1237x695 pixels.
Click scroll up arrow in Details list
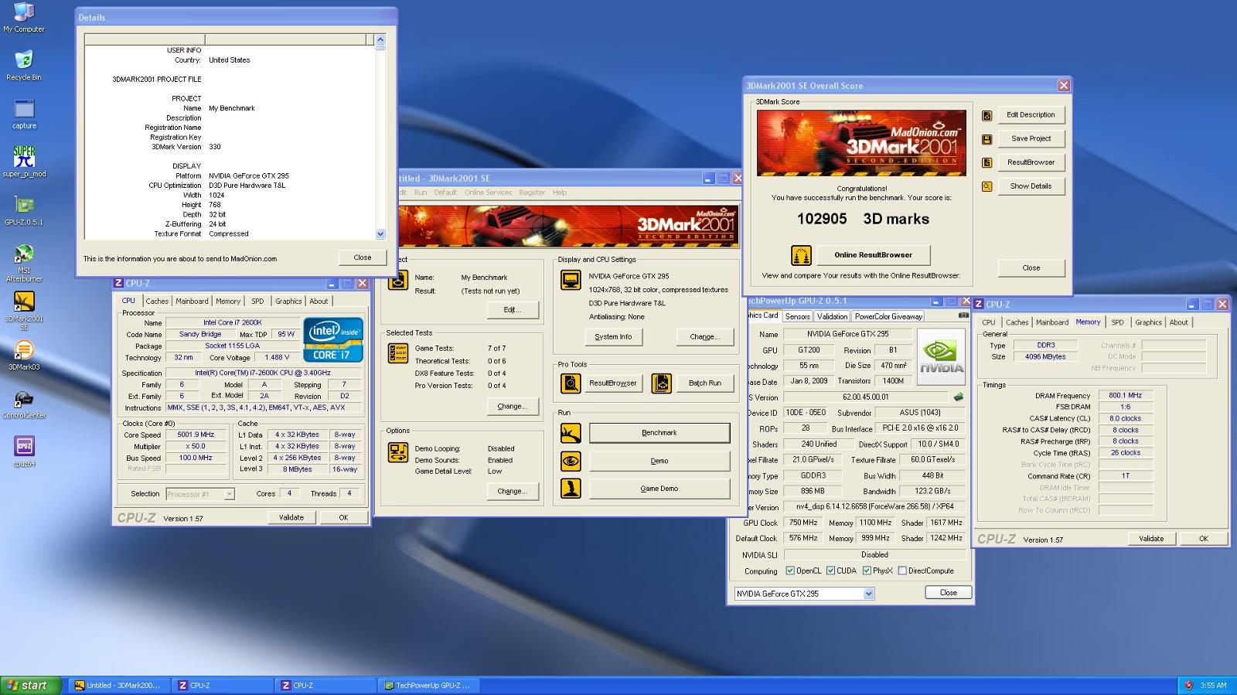[x=380, y=39]
